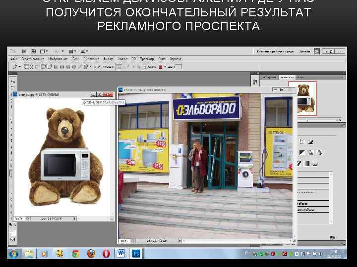
Task: Click foreground/background color swatch in toolbox
Action: (x=13, y=232)
